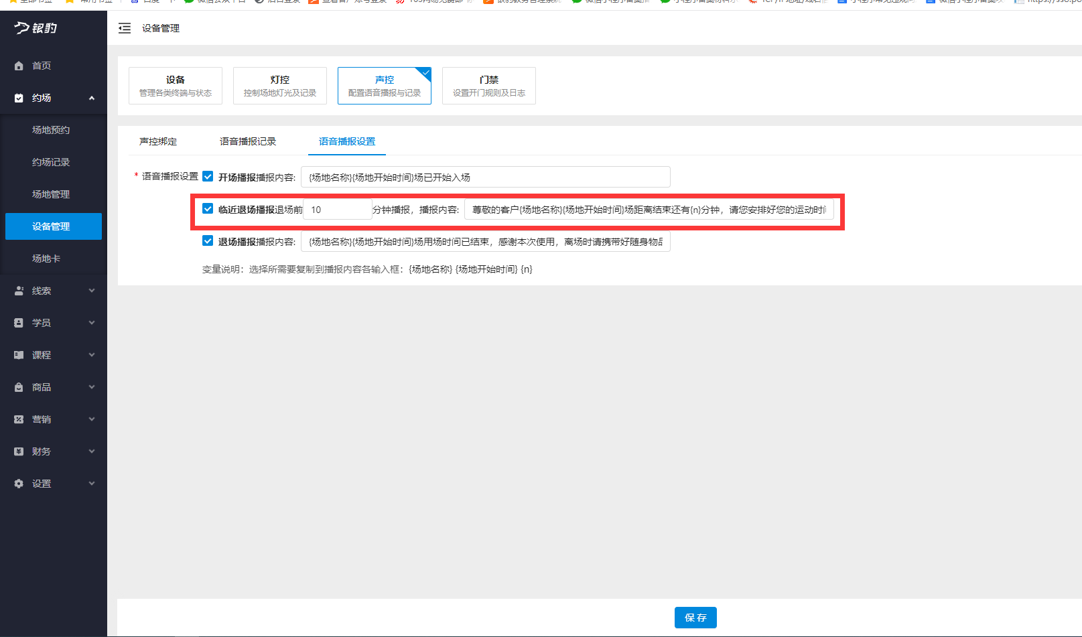Expand the 营销 menu chevron

point(92,419)
